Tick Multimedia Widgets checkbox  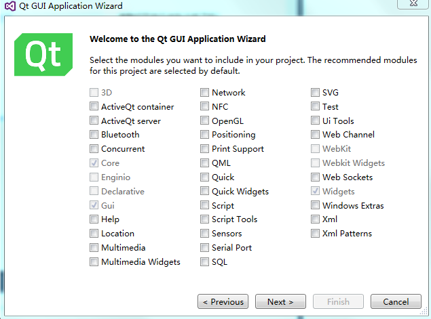point(94,261)
